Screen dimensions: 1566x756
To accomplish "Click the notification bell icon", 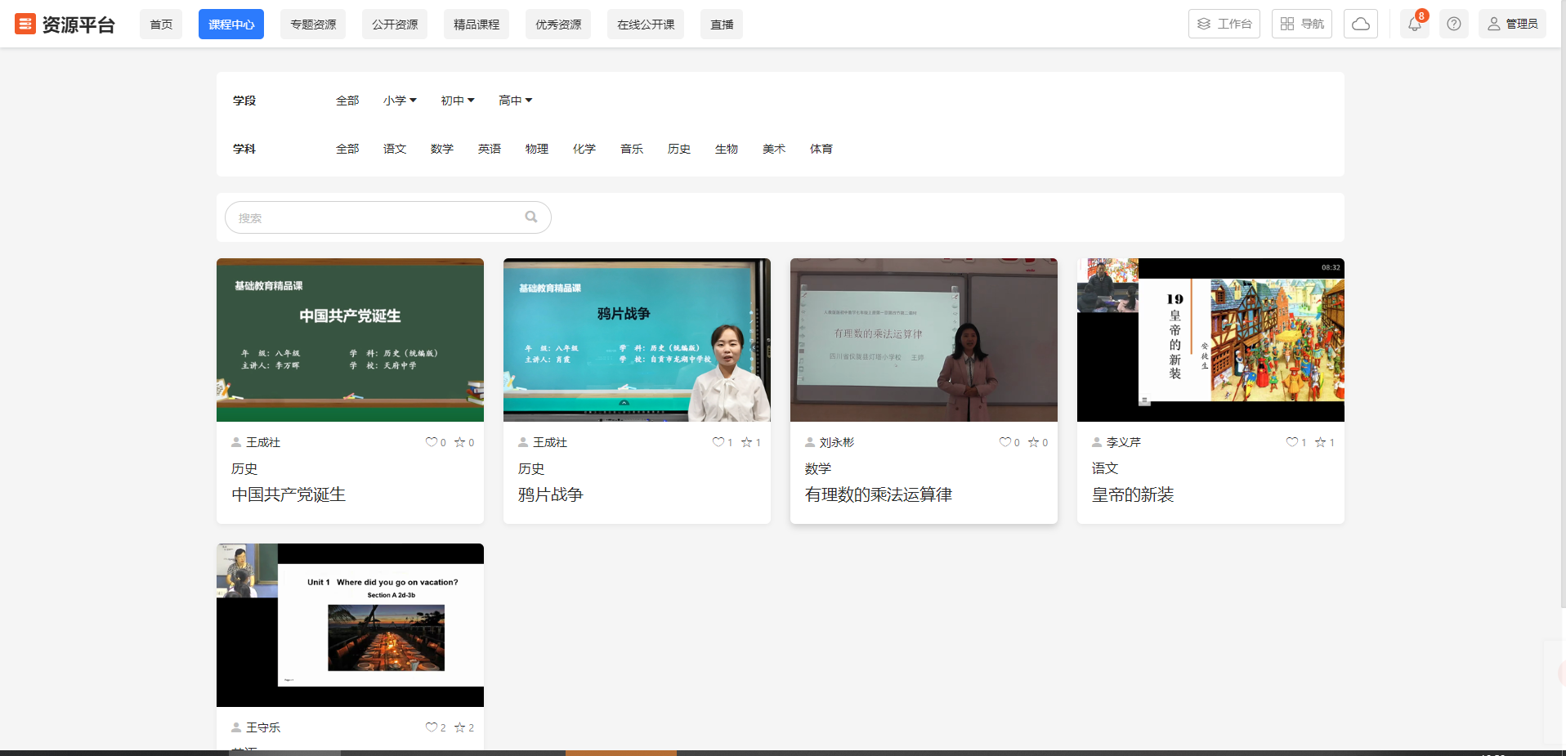I will 1414,25.
